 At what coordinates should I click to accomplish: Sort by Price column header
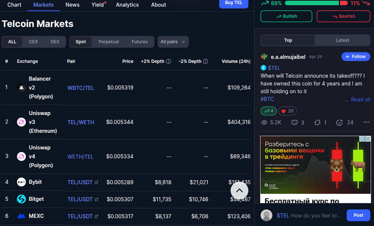(x=128, y=61)
